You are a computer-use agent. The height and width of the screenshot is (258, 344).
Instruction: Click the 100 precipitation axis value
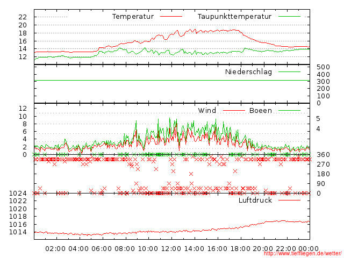click(x=323, y=96)
